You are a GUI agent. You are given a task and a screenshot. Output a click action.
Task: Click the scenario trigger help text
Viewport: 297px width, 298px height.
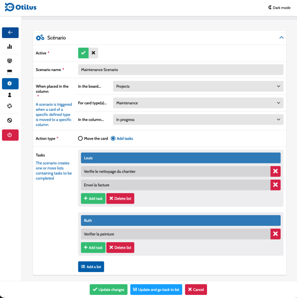pyautogui.click(x=54, y=114)
